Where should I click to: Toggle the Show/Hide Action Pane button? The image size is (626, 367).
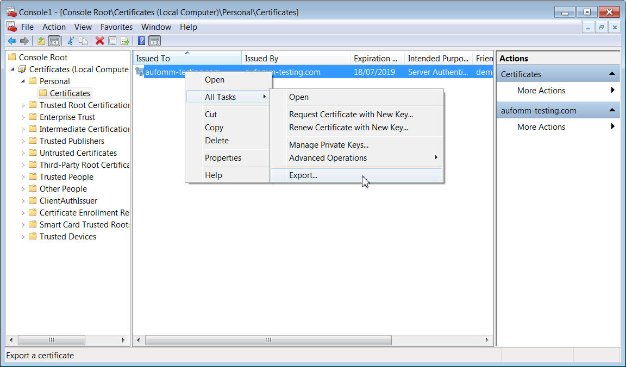tap(154, 41)
